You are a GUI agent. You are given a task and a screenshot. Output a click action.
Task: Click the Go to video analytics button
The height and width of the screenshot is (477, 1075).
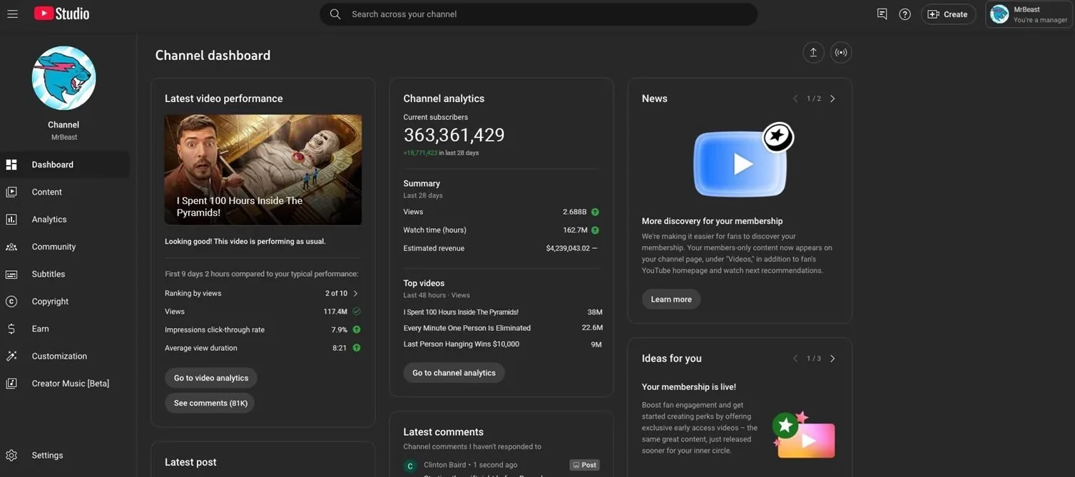click(x=211, y=378)
